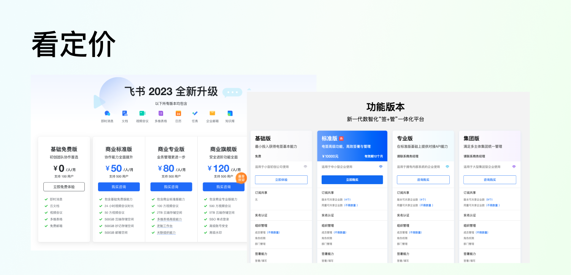
Task: Open the 关联组织能力 feature link
Action: point(166,233)
